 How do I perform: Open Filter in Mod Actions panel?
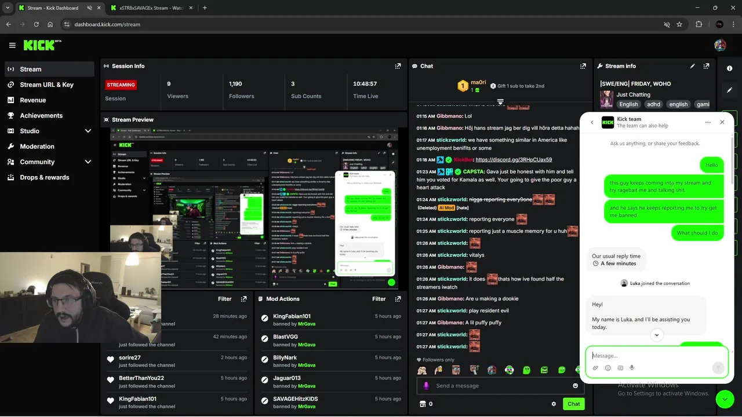click(x=379, y=299)
